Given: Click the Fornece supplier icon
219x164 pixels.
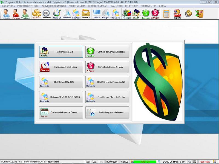Looking at the screenshot, I should (16, 13).
